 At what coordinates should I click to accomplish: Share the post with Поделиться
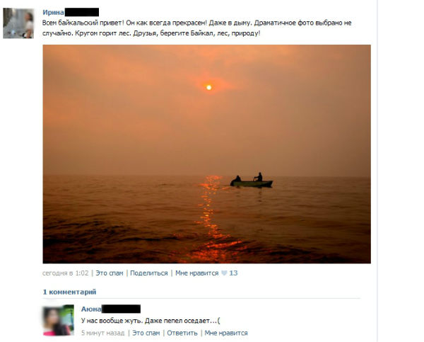(x=149, y=273)
